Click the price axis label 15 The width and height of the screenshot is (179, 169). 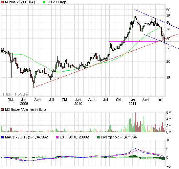click(168, 78)
